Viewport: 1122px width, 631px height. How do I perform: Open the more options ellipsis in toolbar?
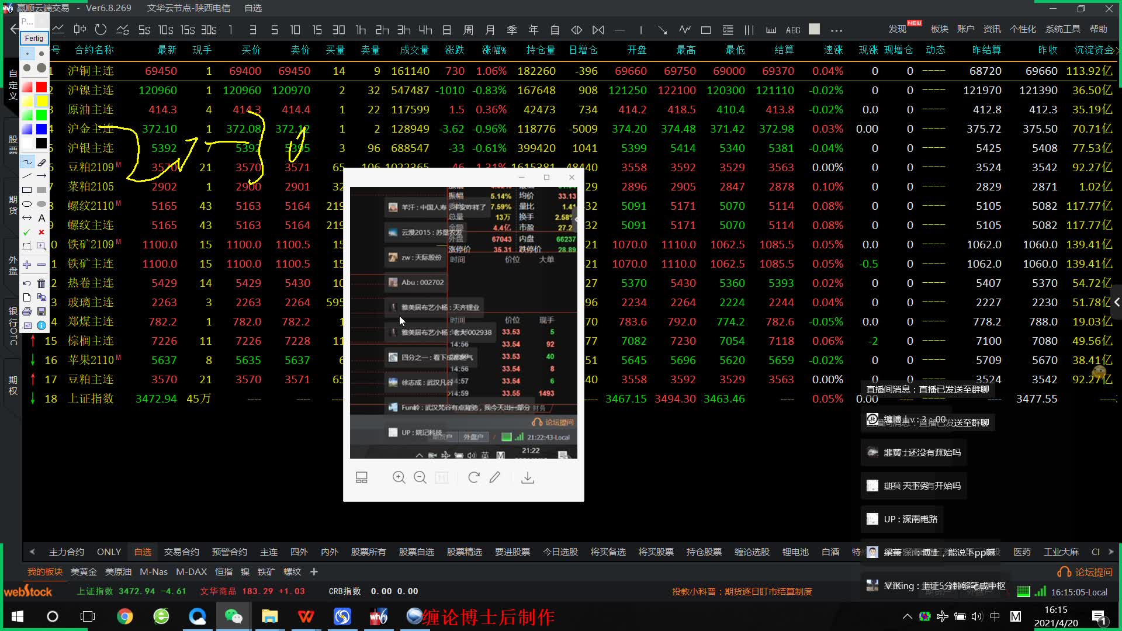coord(836,30)
